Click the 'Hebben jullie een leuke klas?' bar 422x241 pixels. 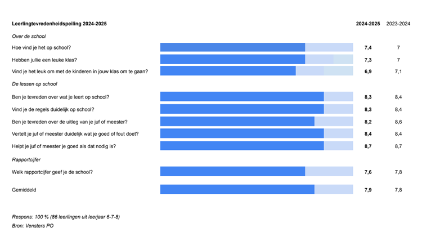[257, 59]
